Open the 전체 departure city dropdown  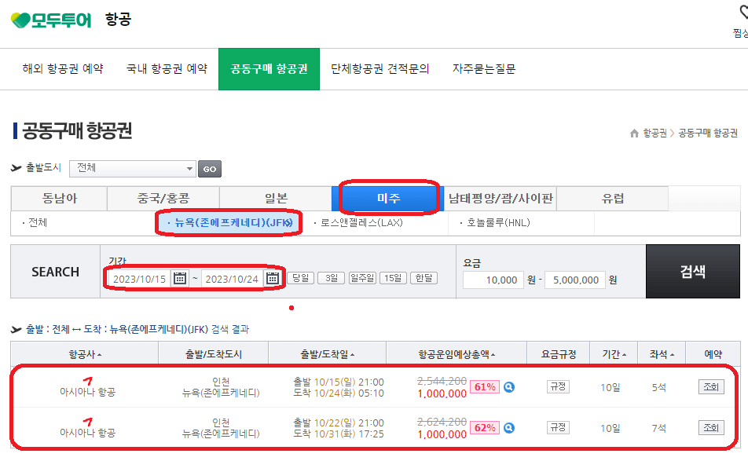click(x=132, y=168)
